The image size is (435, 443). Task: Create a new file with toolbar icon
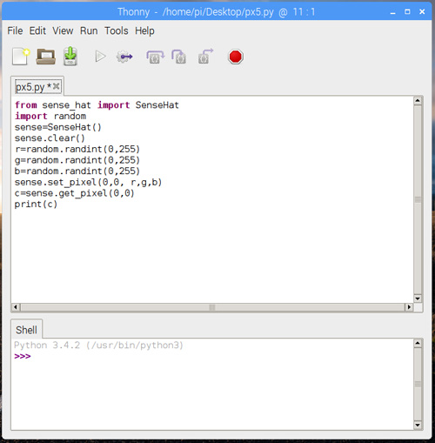pyautogui.click(x=21, y=57)
